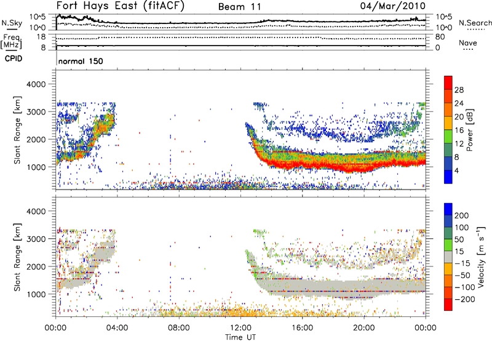Click 'Slant Range [km]' label of power panel
This screenshot has width=492, height=341.
click(x=17, y=130)
